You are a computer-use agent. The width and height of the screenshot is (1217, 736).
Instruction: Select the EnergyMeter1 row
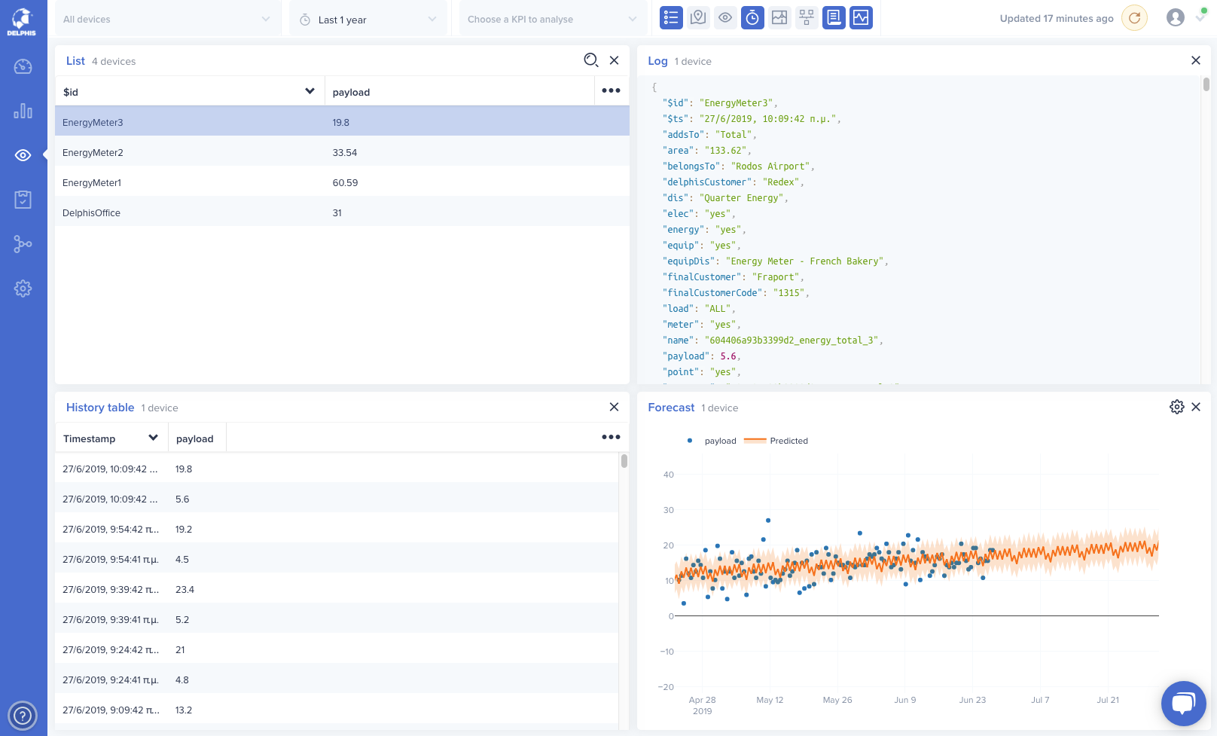[x=342, y=182]
